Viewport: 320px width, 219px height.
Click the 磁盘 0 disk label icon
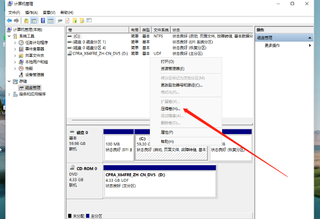(x=72, y=133)
